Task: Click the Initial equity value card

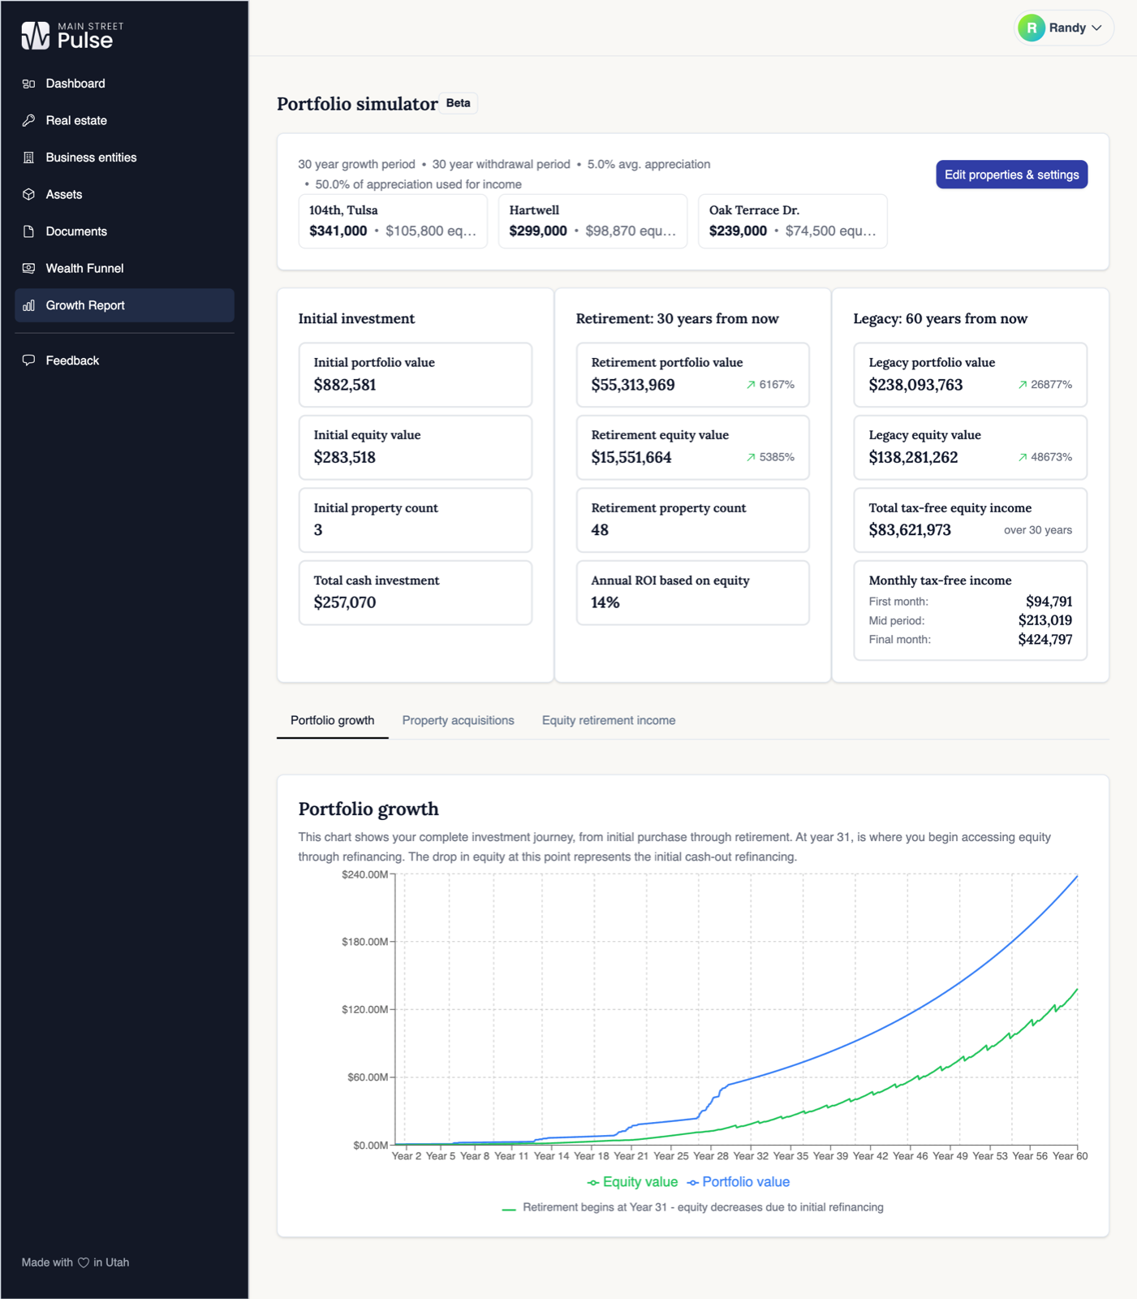Action: 416,447
